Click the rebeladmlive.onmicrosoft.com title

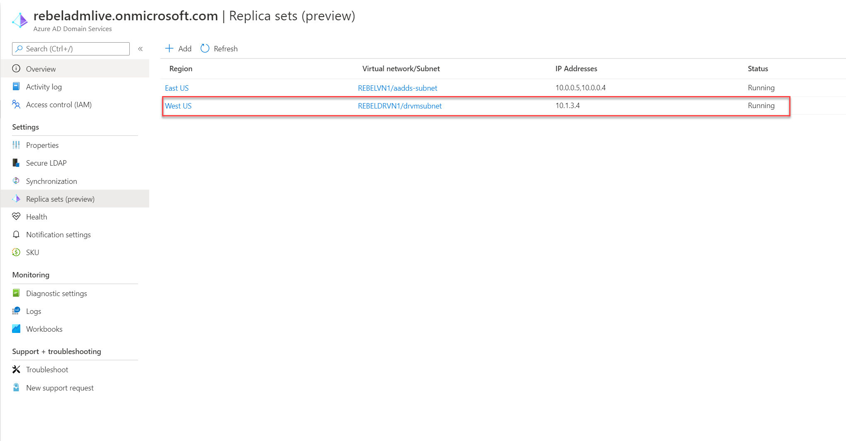pyautogui.click(x=126, y=16)
